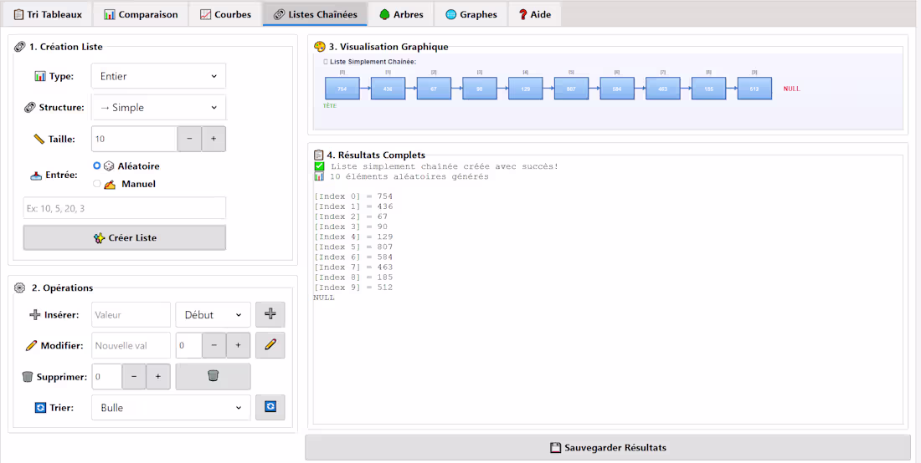
Task: Click the list node containing 754
Action: pos(342,89)
